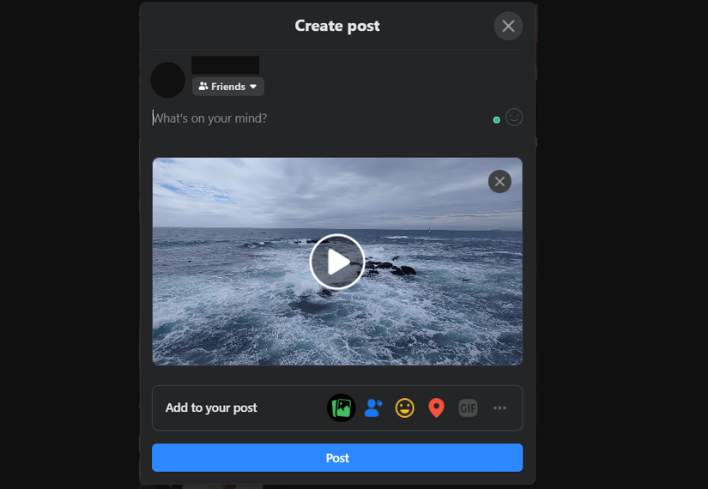Click the green dot indicator next to emoji
Screen dimensions: 708x489
[x=496, y=120]
